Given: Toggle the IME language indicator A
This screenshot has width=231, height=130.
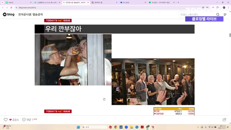Looking at the screenshot, I should click(206, 127).
